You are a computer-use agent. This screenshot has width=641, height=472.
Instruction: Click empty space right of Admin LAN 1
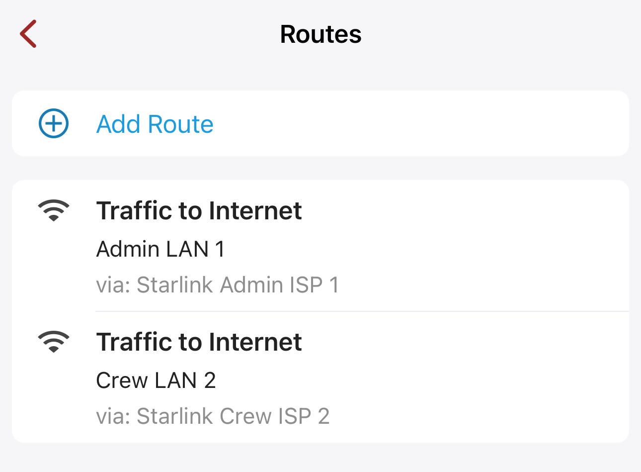coord(422,249)
